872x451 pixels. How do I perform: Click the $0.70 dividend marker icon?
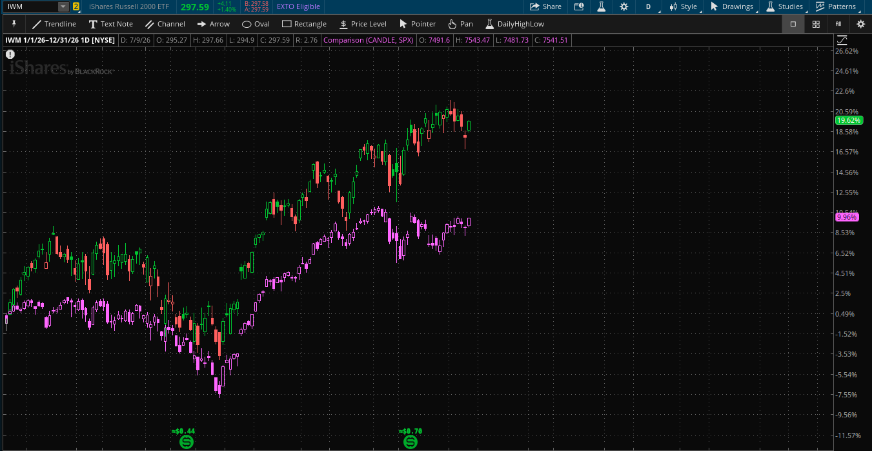(x=411, y=442)
